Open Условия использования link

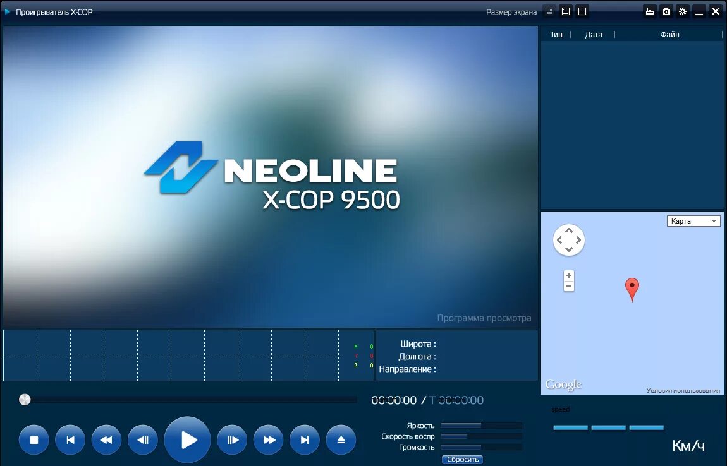pyautogui.click(x=683, y=390)
